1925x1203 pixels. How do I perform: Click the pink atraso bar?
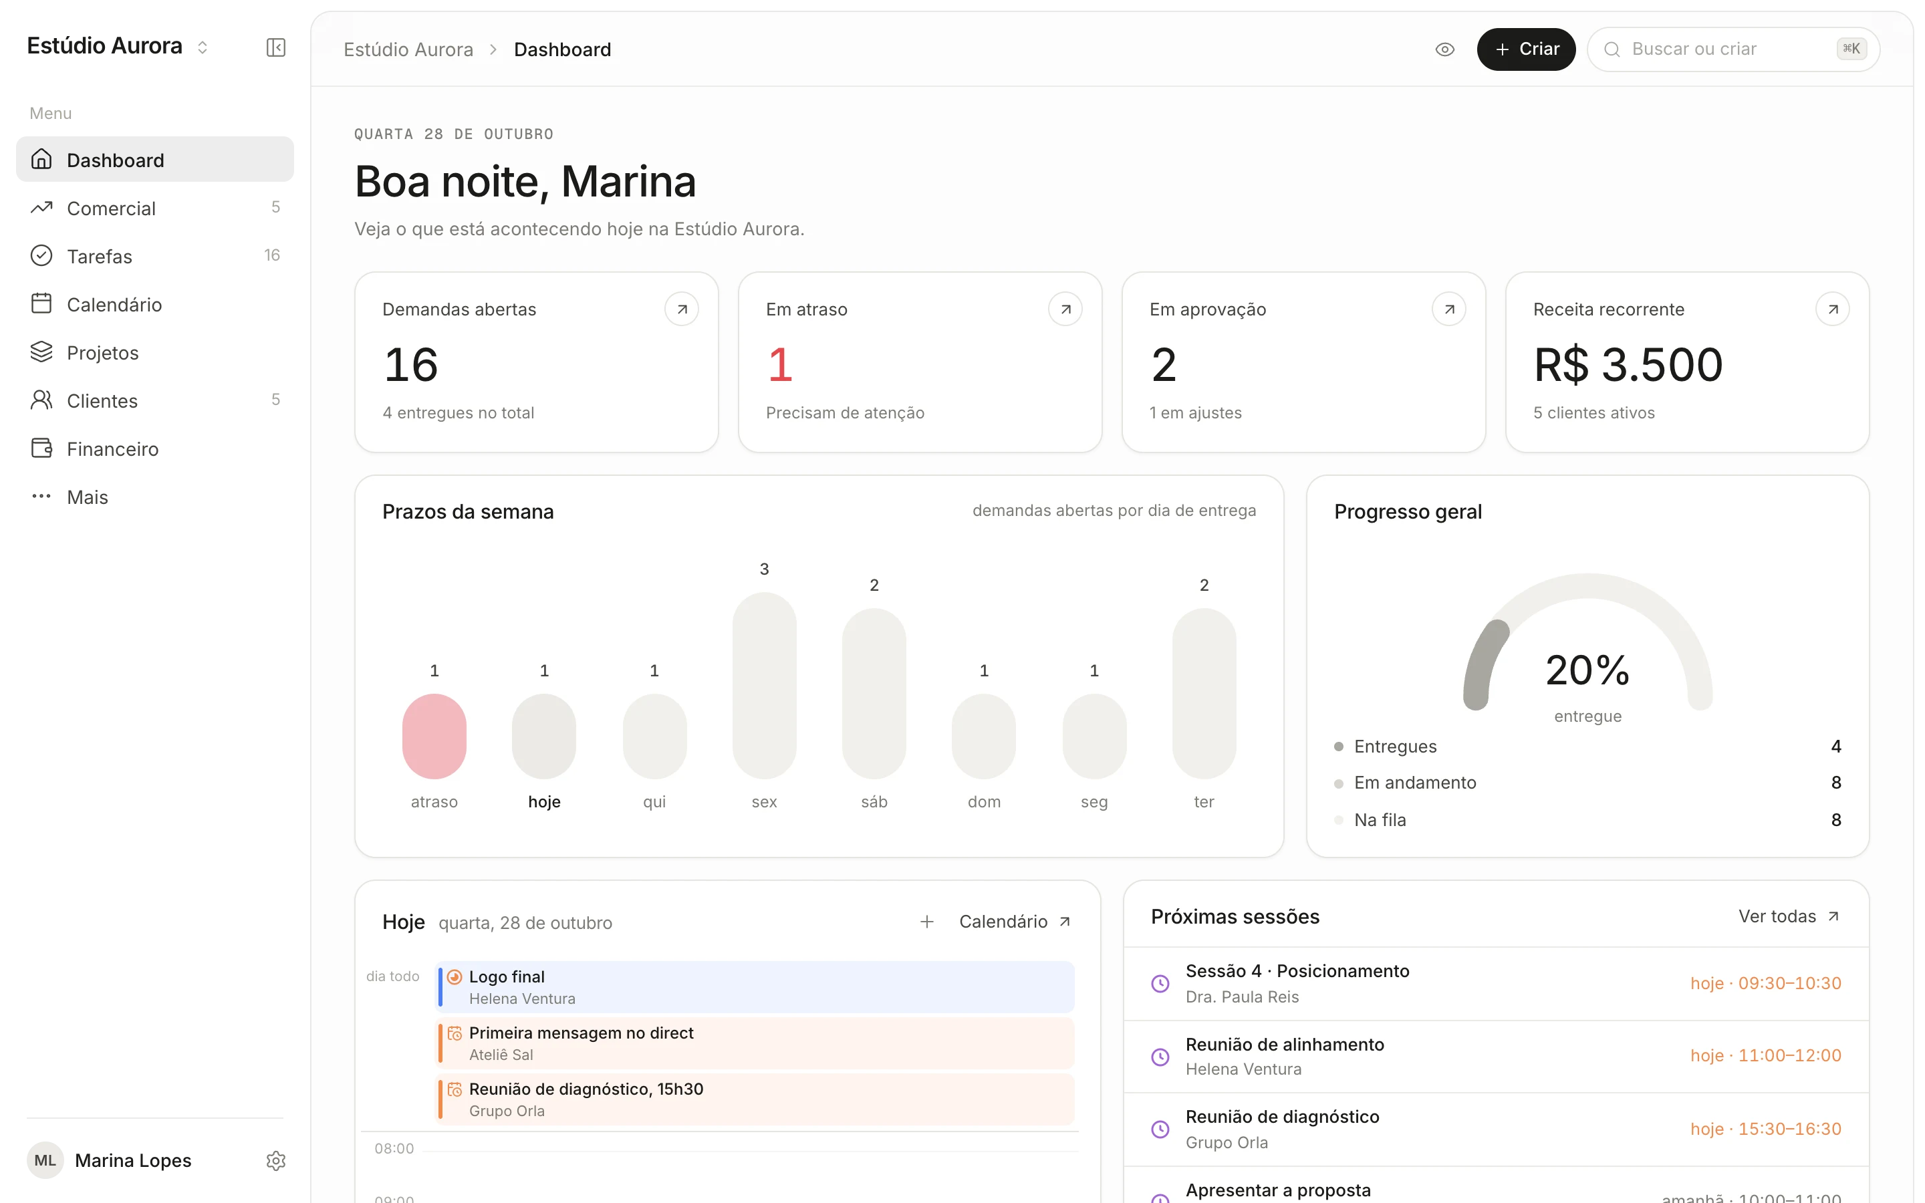(434, 736)
